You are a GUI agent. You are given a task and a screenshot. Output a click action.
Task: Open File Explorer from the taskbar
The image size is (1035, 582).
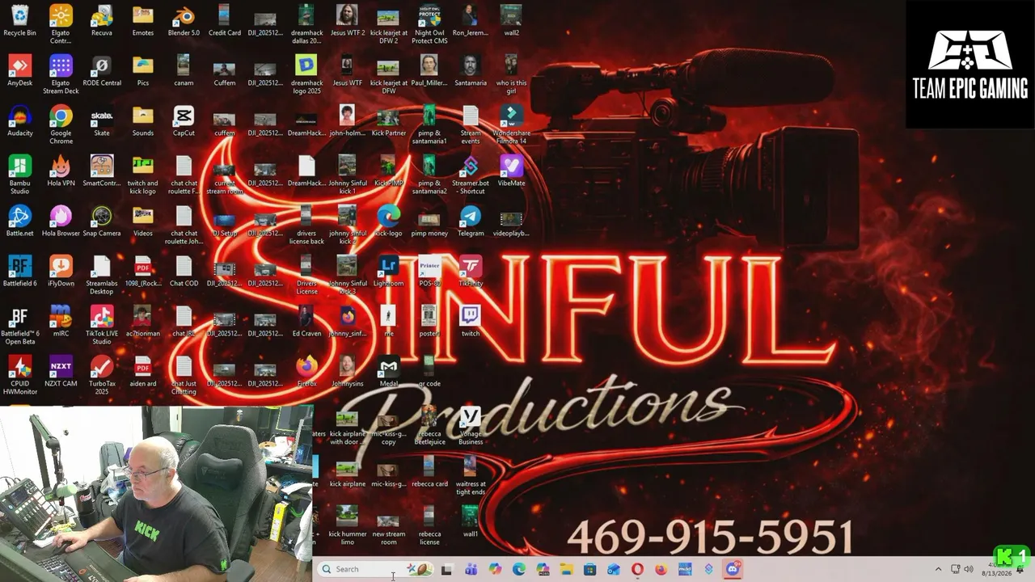tap(567, 569)
